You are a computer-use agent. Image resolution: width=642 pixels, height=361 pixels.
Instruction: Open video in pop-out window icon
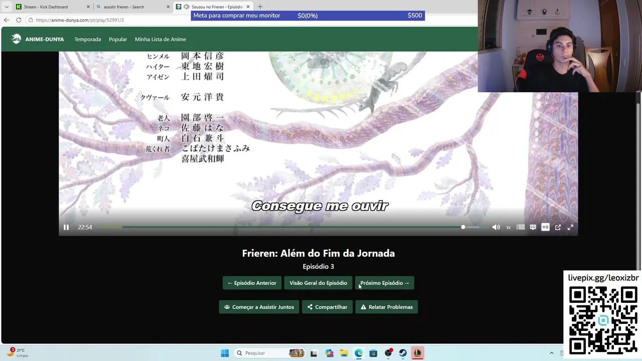[x=558, y=227]
